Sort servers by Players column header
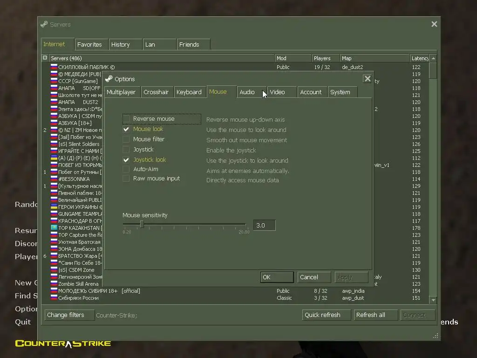Screen dimensions: 477x358 (x=326, y=58)
